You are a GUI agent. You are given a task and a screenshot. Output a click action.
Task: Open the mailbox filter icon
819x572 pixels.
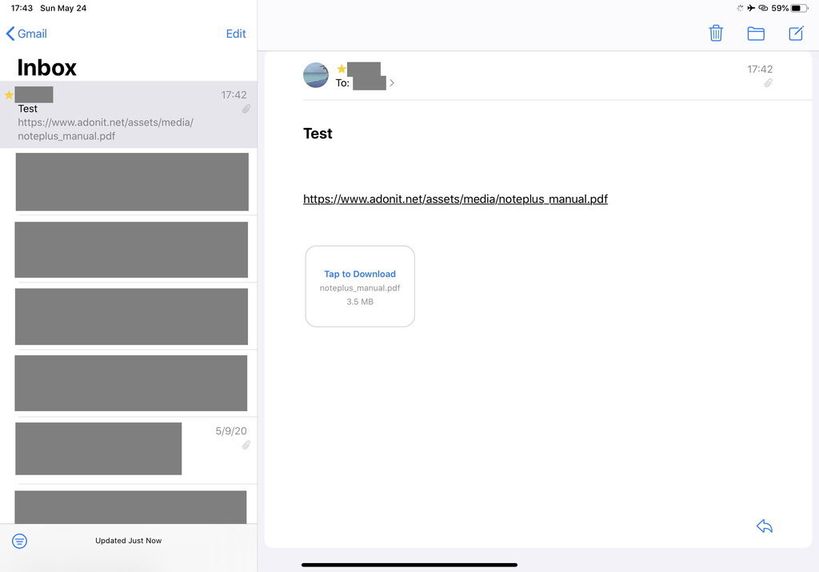click(20, 541)
